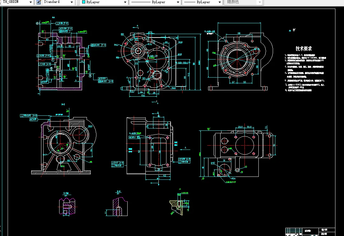Expand the Standard table style dropdown
Image resolution: width=344 pixels, height=236 pixels.
[72, 2]
